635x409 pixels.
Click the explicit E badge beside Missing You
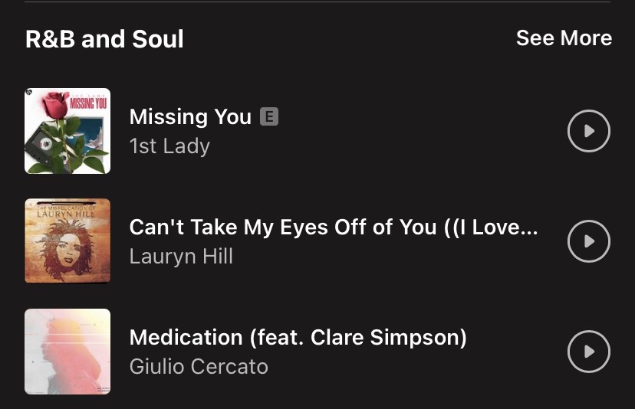tap(268, 116)
